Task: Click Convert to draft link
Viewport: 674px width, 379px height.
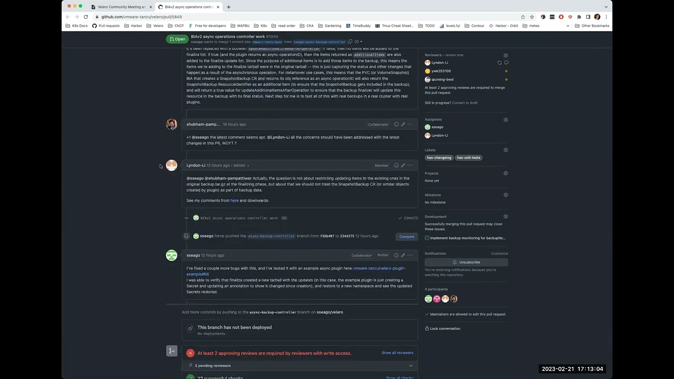Action: (x=465, y=103)
